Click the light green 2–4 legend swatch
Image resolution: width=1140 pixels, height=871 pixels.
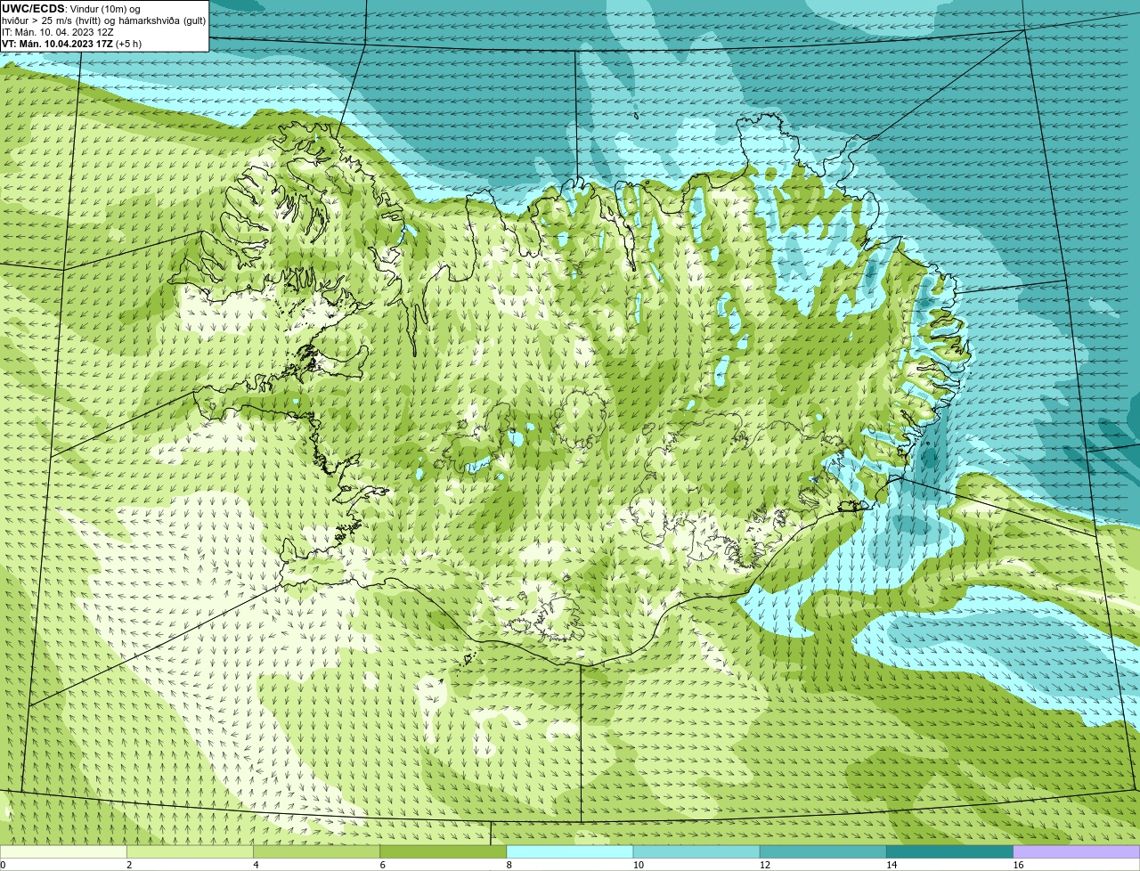(x=190, y=852)
